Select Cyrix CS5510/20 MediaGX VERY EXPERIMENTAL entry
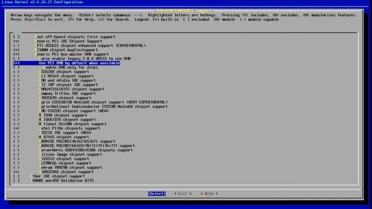 91,102
